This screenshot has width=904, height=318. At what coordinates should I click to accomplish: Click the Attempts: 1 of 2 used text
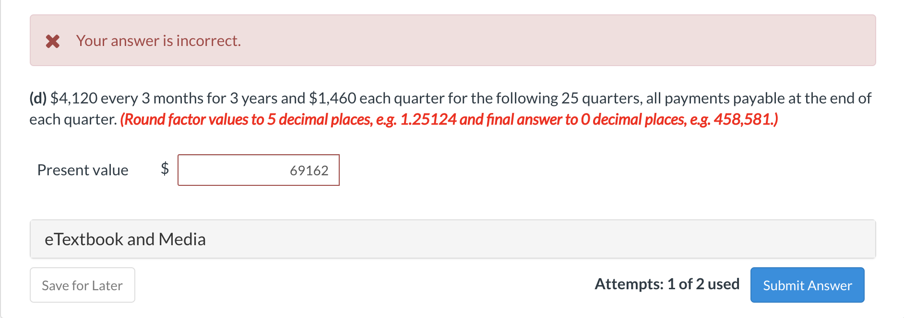(x=667, y=284)
